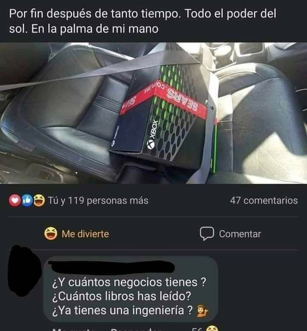Image resolution: width=307 pixels, height=331 pixels.
Task: Click the post caption Por fin después
Action: click(142, 21)
